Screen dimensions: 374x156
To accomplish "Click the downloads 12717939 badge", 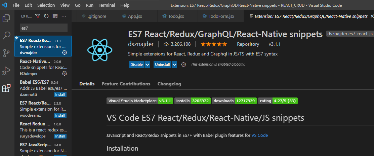I will [x=234, y=101].
